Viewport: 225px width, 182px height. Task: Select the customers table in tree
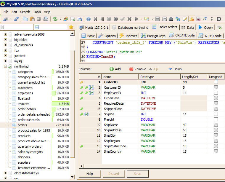(x=25, y=88)
